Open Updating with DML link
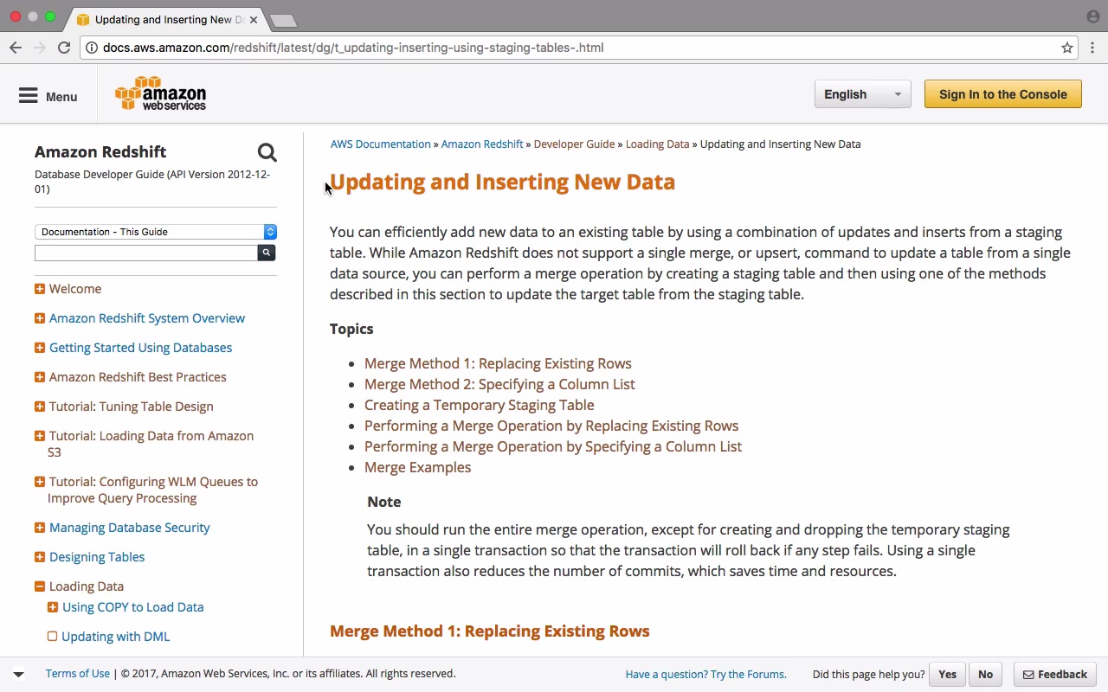Screen dimensions: 1108x692 click(116, 637)
